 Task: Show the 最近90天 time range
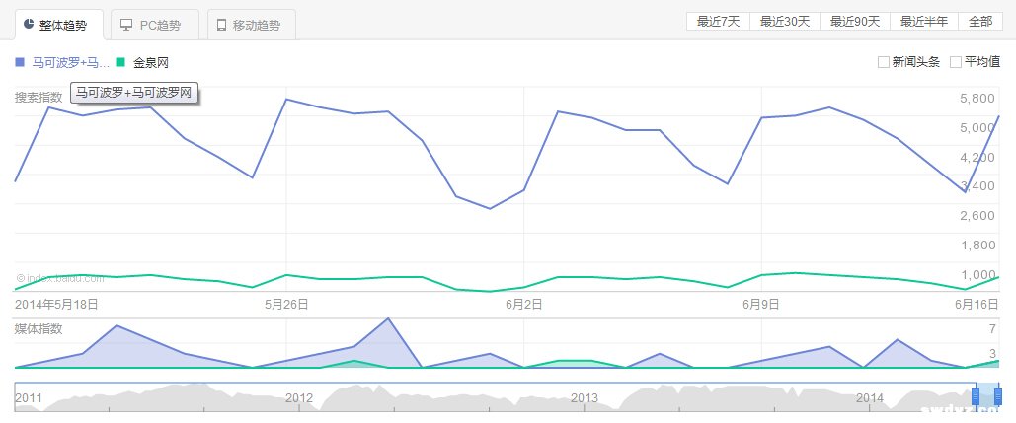855,22
